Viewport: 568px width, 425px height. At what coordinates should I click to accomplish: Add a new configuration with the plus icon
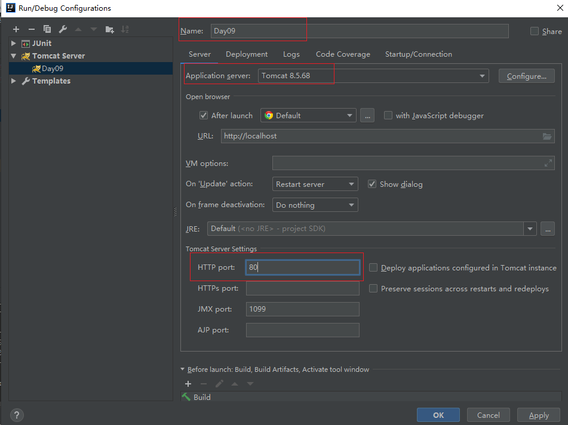coord(16,29)
